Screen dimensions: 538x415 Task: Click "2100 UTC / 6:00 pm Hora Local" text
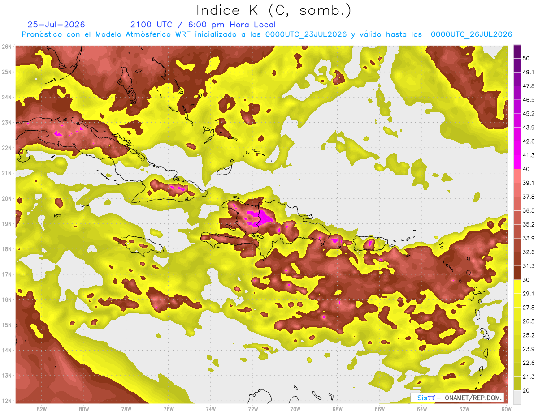click(203, 25)
